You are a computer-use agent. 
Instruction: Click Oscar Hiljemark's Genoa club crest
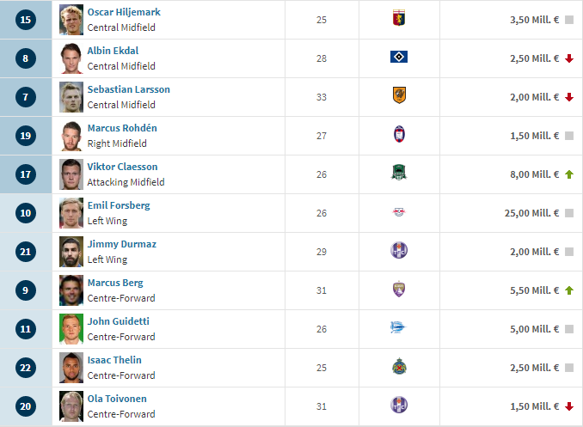tap(399, 18)
